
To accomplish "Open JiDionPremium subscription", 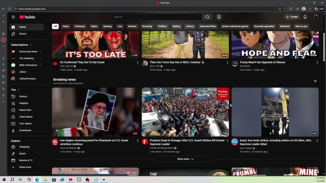I will point(26,79).
